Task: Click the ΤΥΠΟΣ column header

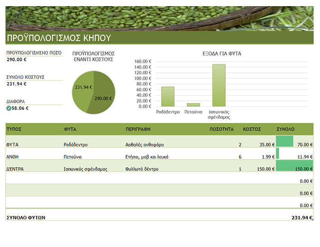Action: [x=14, y=129]
